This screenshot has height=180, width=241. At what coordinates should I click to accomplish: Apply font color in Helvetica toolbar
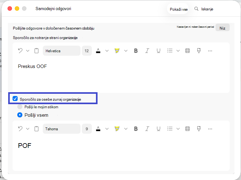click(x=98, y=51)
